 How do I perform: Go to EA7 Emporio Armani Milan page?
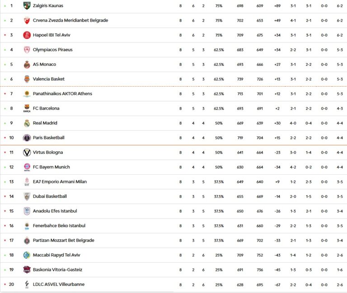click(60, 182)
